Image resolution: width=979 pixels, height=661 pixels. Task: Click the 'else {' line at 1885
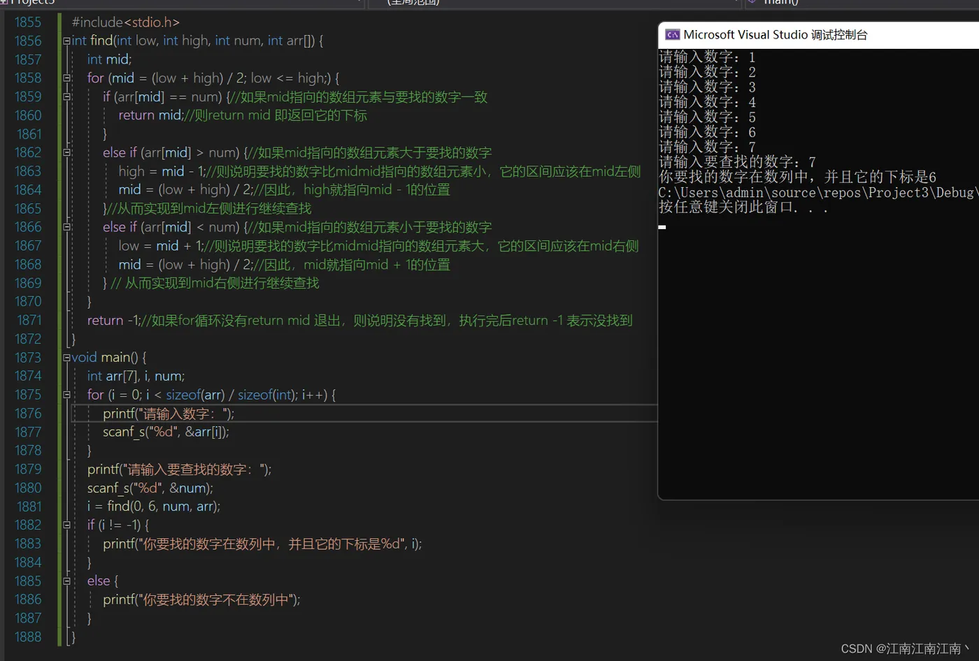pos(103,581)
